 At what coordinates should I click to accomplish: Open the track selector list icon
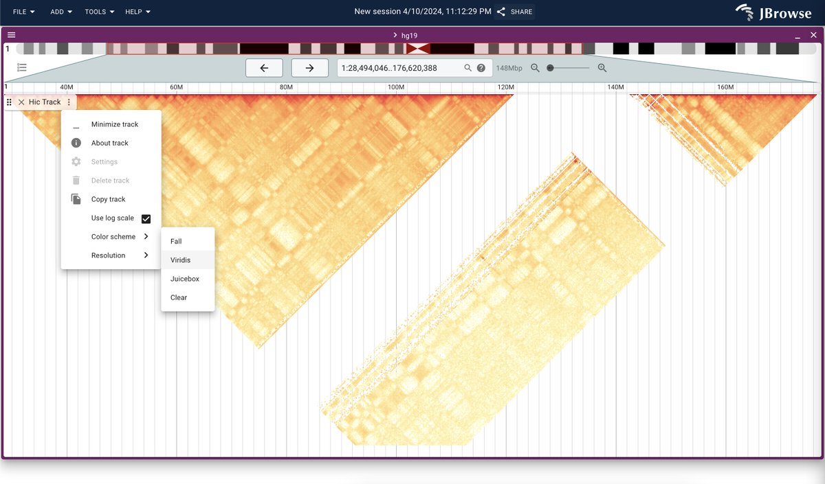tap(21, 67)
